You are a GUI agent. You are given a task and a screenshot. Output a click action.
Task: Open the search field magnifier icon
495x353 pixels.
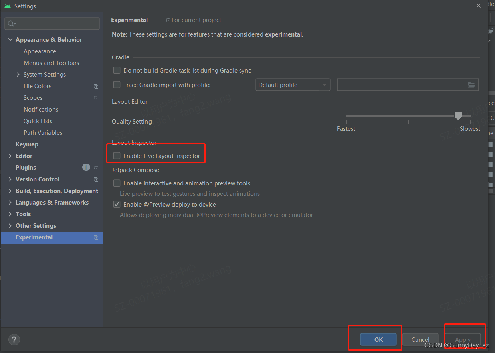10,24
